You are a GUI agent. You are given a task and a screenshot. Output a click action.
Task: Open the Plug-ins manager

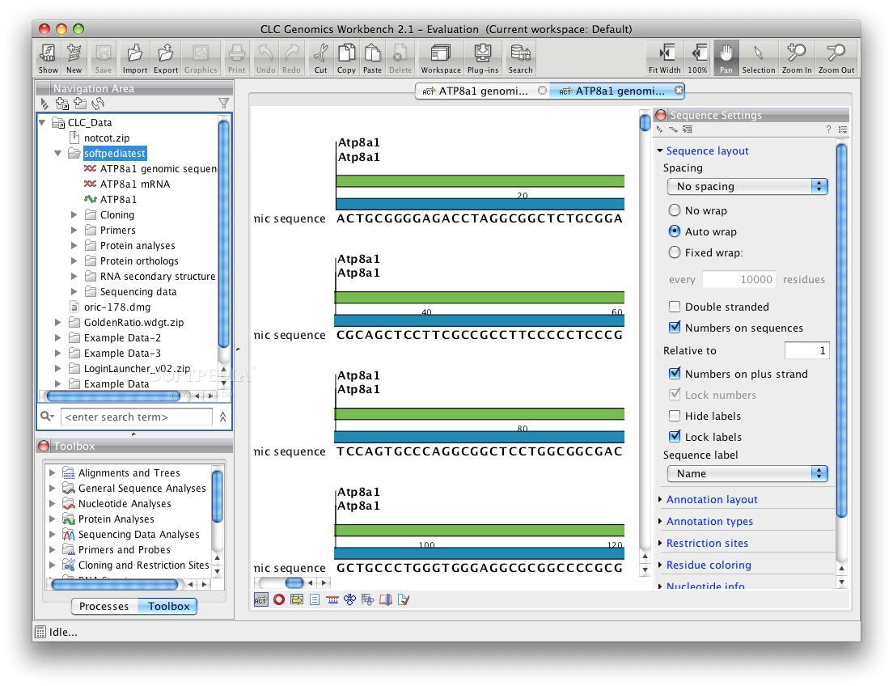(483, 57)
